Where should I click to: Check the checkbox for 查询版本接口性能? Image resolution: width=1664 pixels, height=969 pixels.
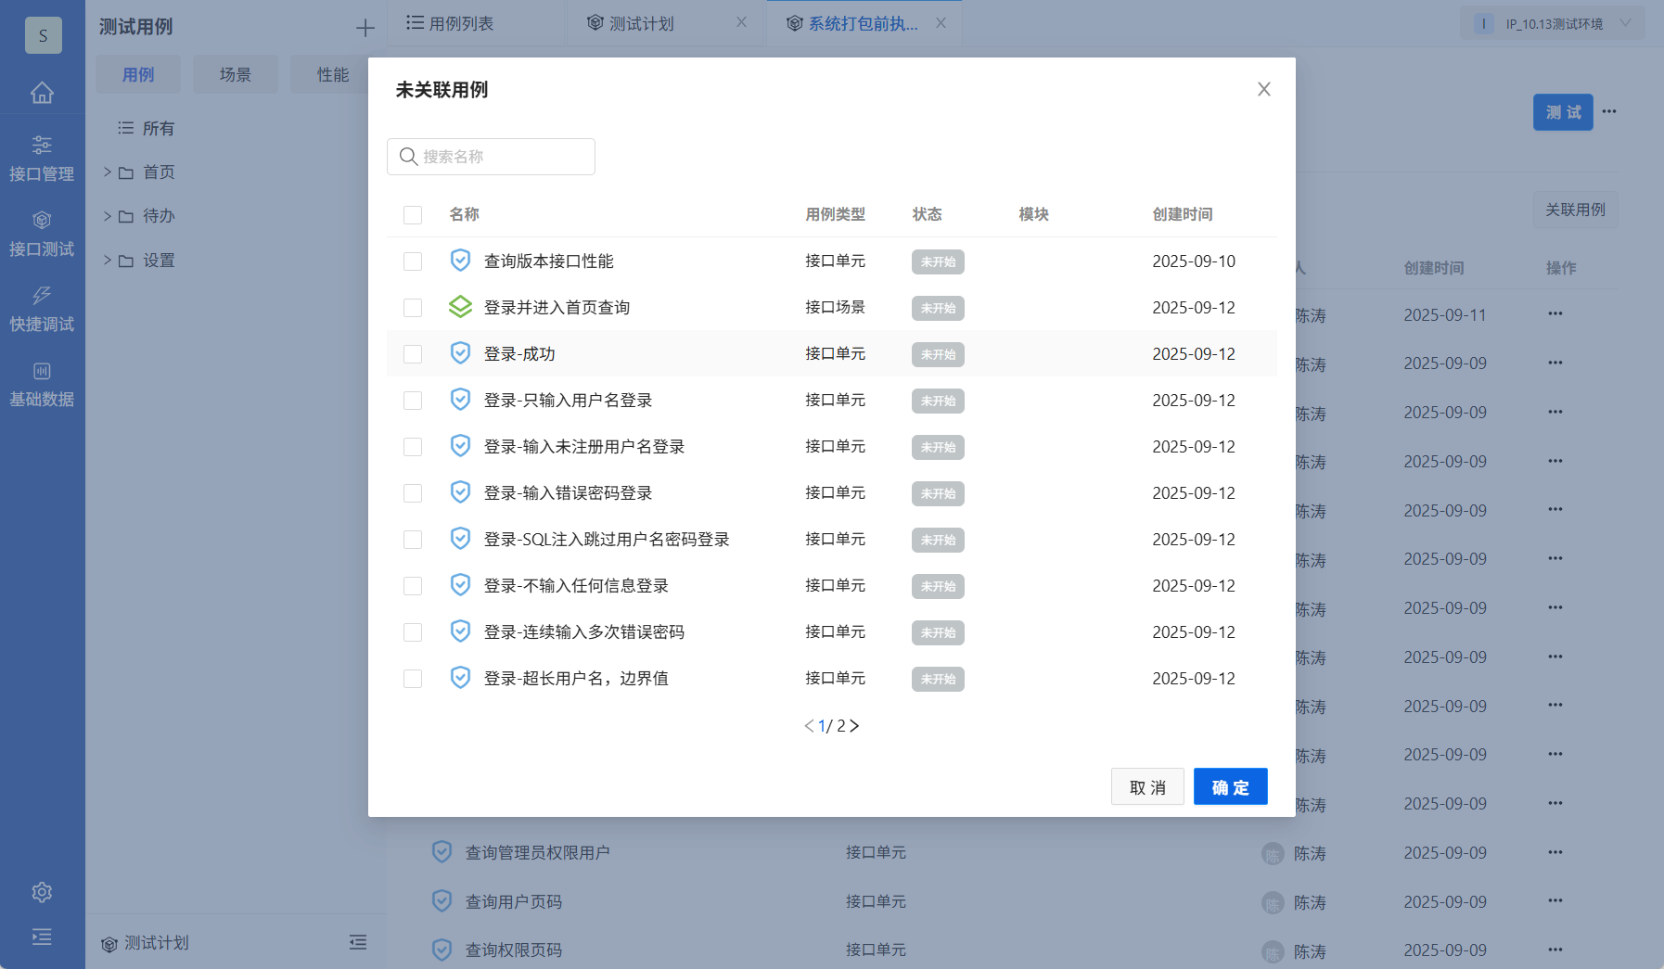413,261
